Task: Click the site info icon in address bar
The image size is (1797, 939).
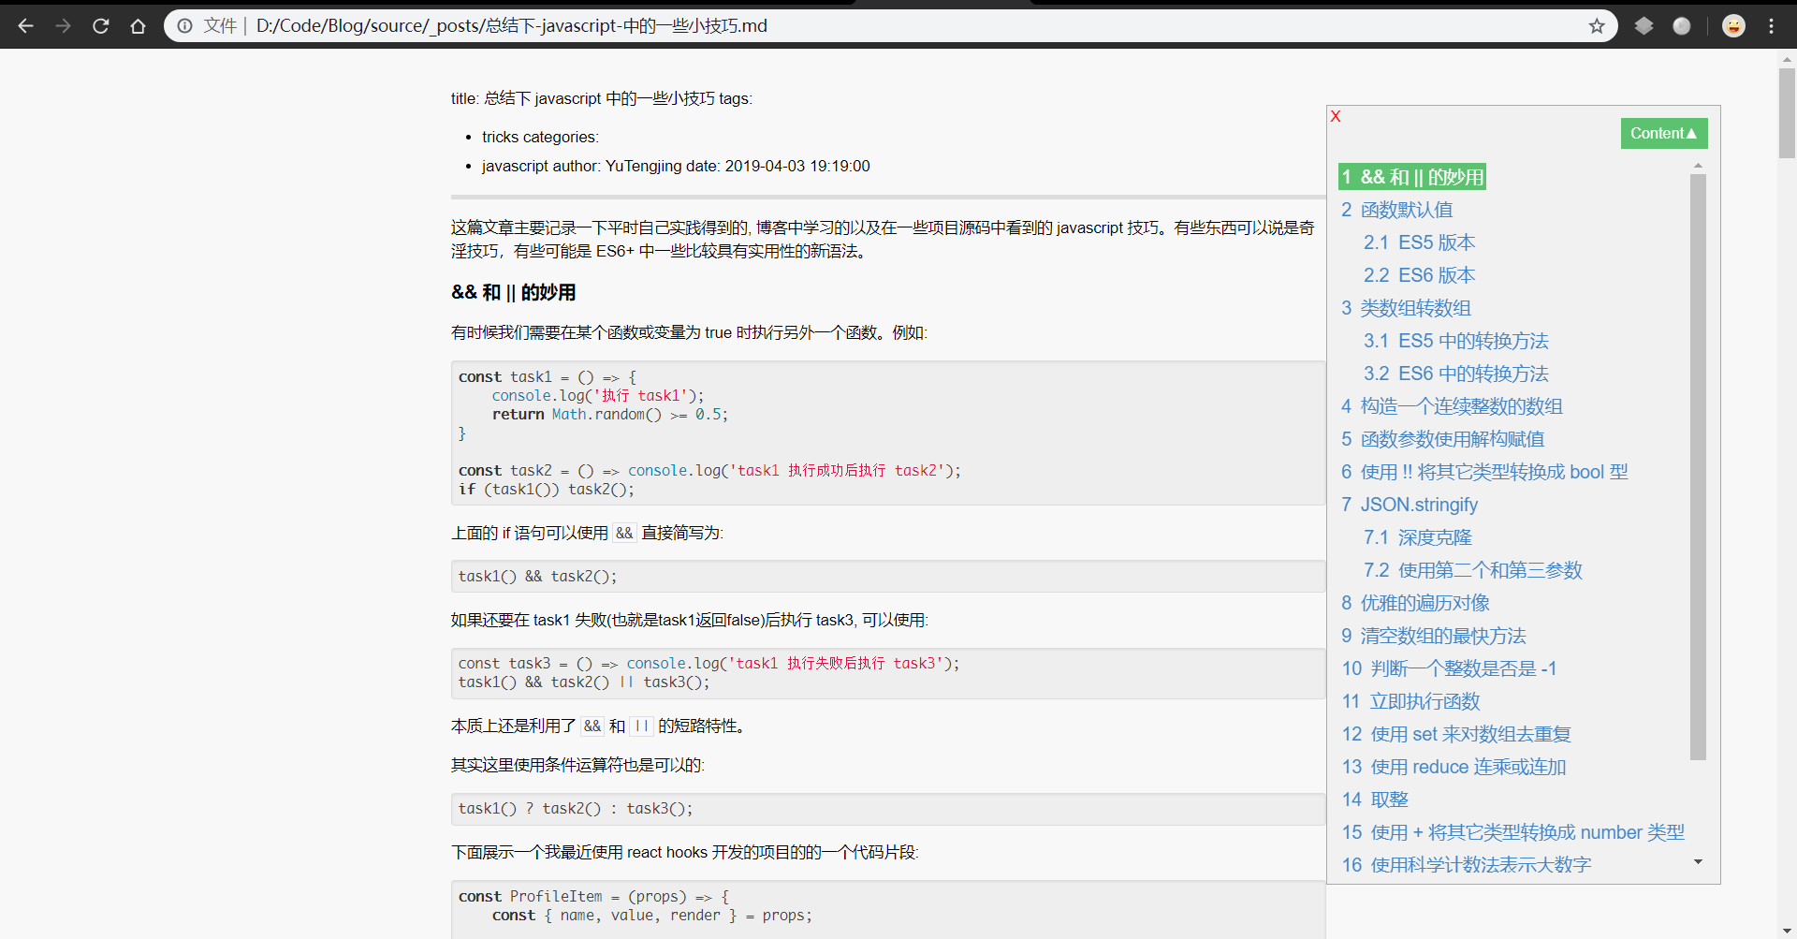Action: [185, 26]
